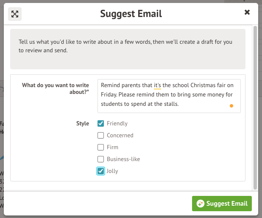Click the 'Concerned' label text

pos(120,136)
